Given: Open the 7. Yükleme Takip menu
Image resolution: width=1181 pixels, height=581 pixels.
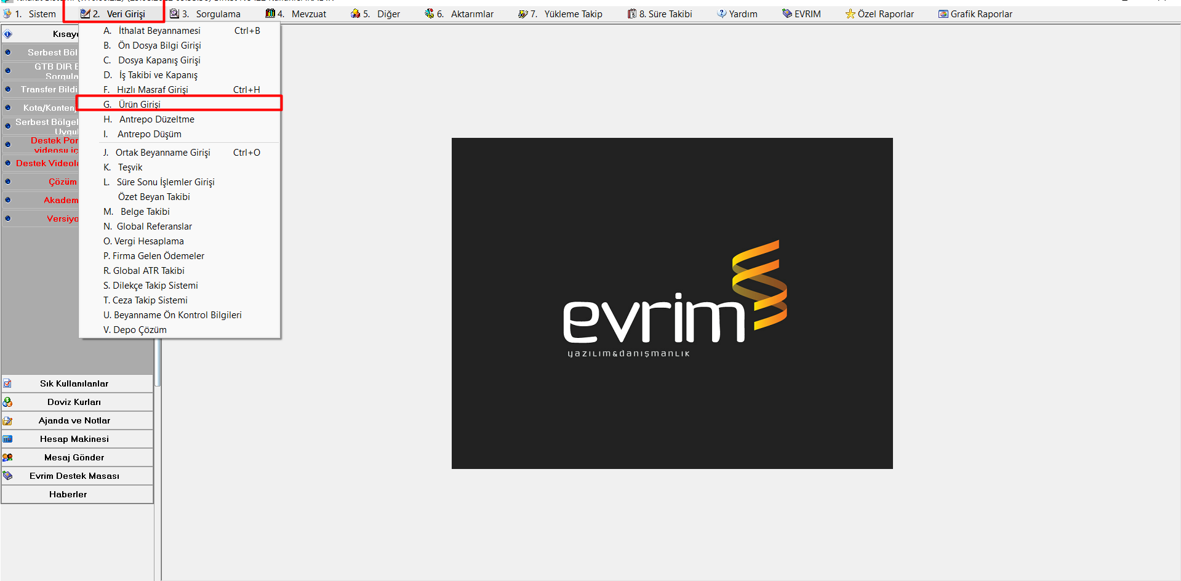Looking at the screenshot, I should pos(560,14).
